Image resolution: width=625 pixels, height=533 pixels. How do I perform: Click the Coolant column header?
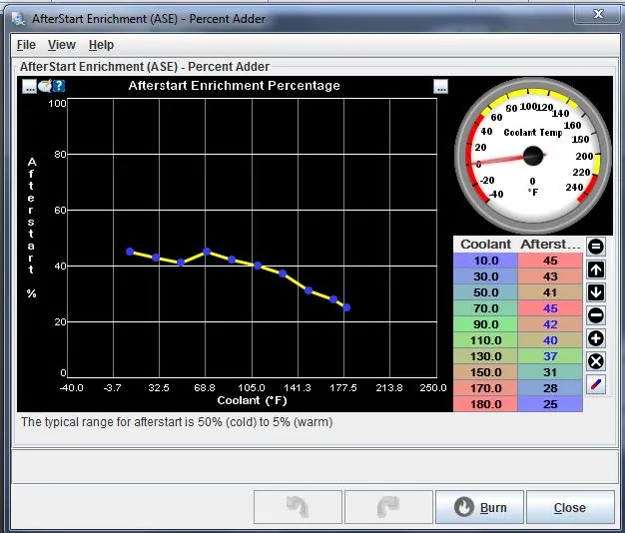click(485, 245)
